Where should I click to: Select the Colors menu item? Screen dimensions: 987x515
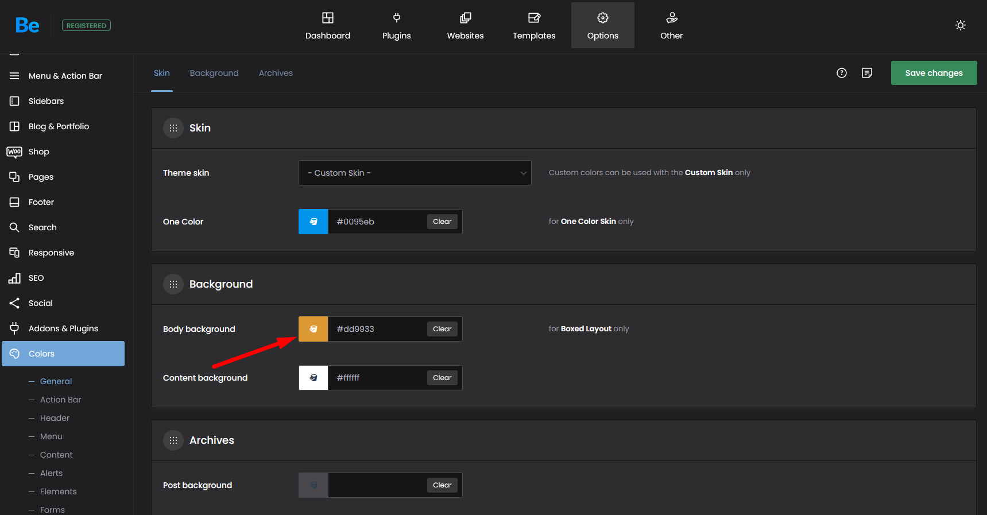[x=63, y=354]
